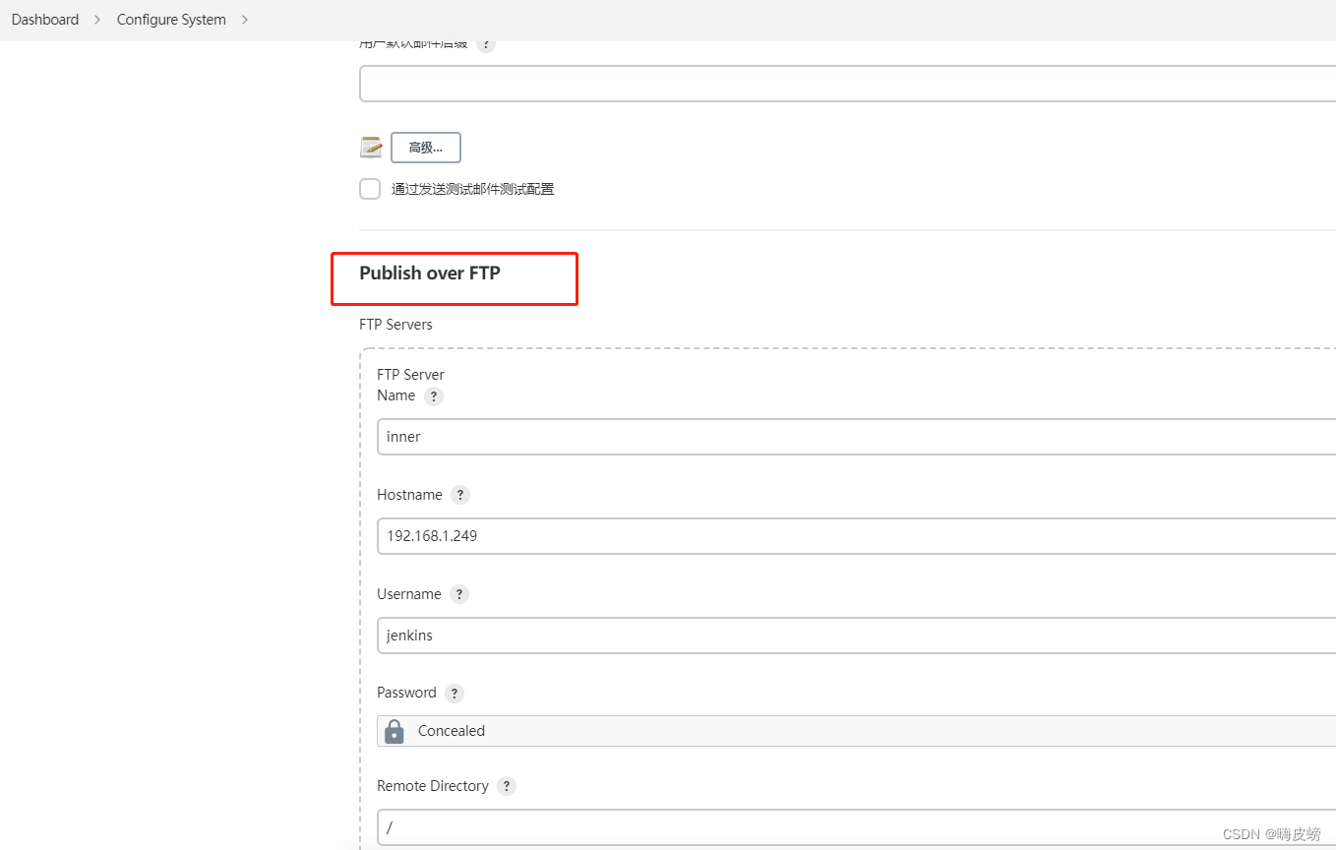Click the Hostname input showing 192.168.1.249
Image resolution: width=1336 pixels, height=850 pixels.
coord(689,536)
